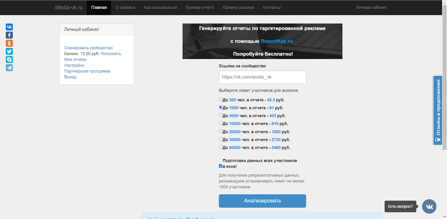Open 'Мои отчеты' sidebar link
447x219 pixels.
coord(75,60)
